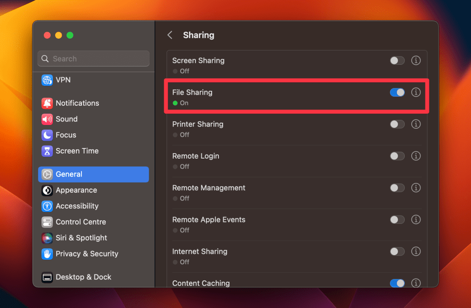Open Remote Apple Events info button
The image size is (471, 308).
click(x=416, y=220)
